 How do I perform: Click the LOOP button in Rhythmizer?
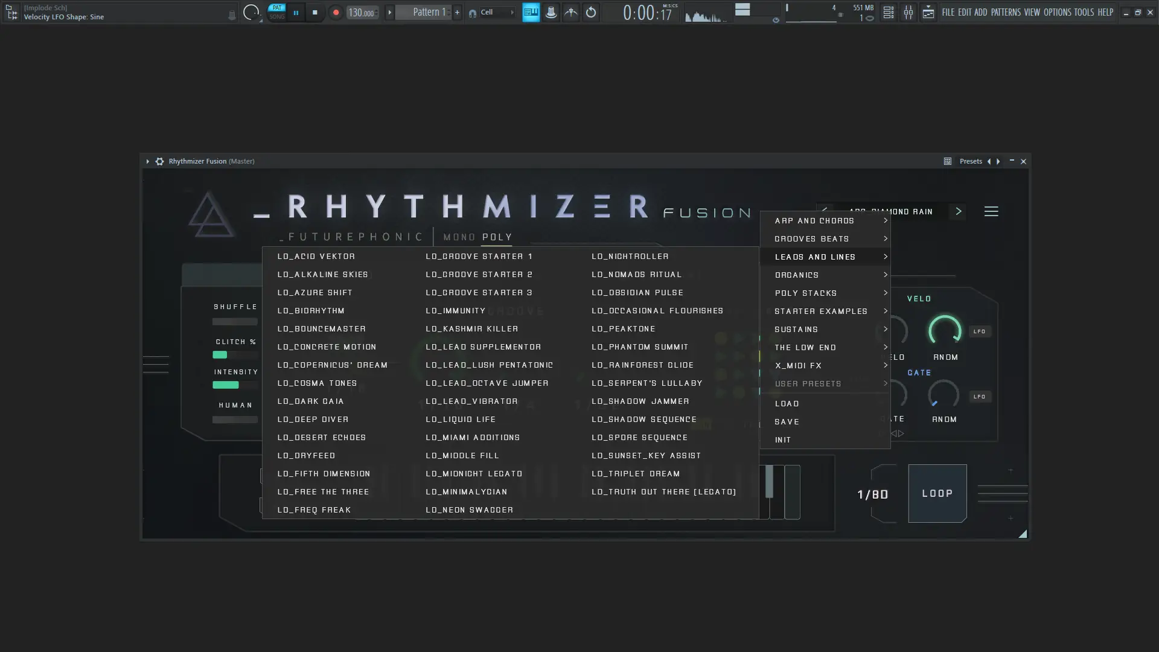click(936, 493)
